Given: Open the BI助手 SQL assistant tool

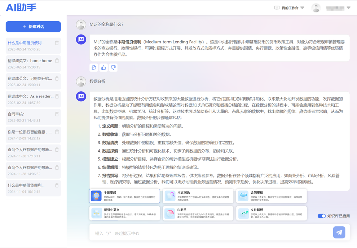Looking at the screenshot, I should (x=198, y=213).
